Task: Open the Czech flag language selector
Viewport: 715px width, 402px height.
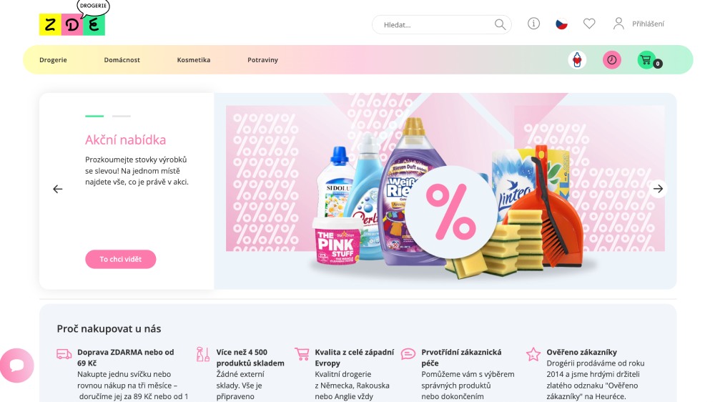Action: pos(561,24)
